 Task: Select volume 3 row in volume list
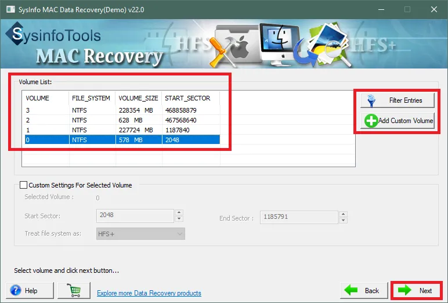(122, 110)
